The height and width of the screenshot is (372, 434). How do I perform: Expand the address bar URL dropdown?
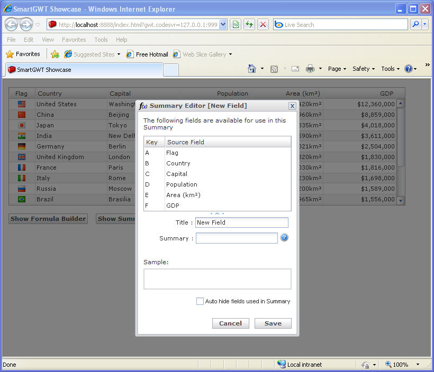[x=223, y=25]
